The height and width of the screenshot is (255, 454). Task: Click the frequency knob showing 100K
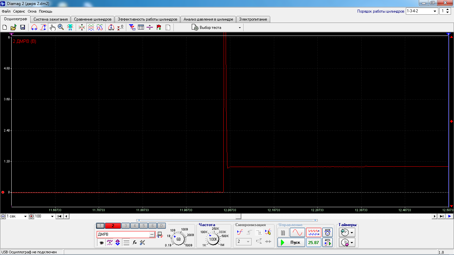213,239
